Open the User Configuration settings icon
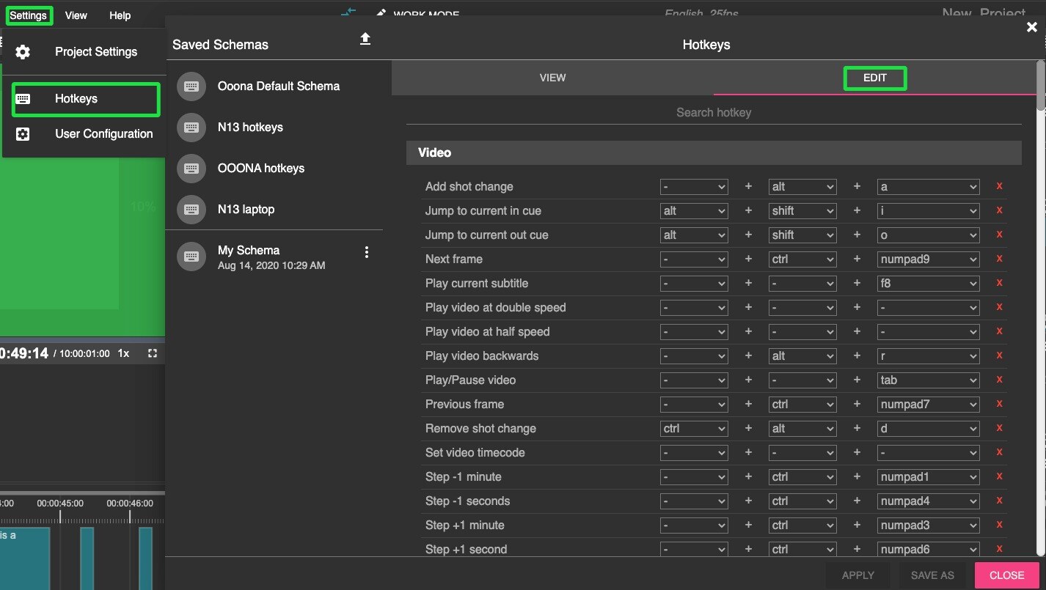 click(22, 134)
